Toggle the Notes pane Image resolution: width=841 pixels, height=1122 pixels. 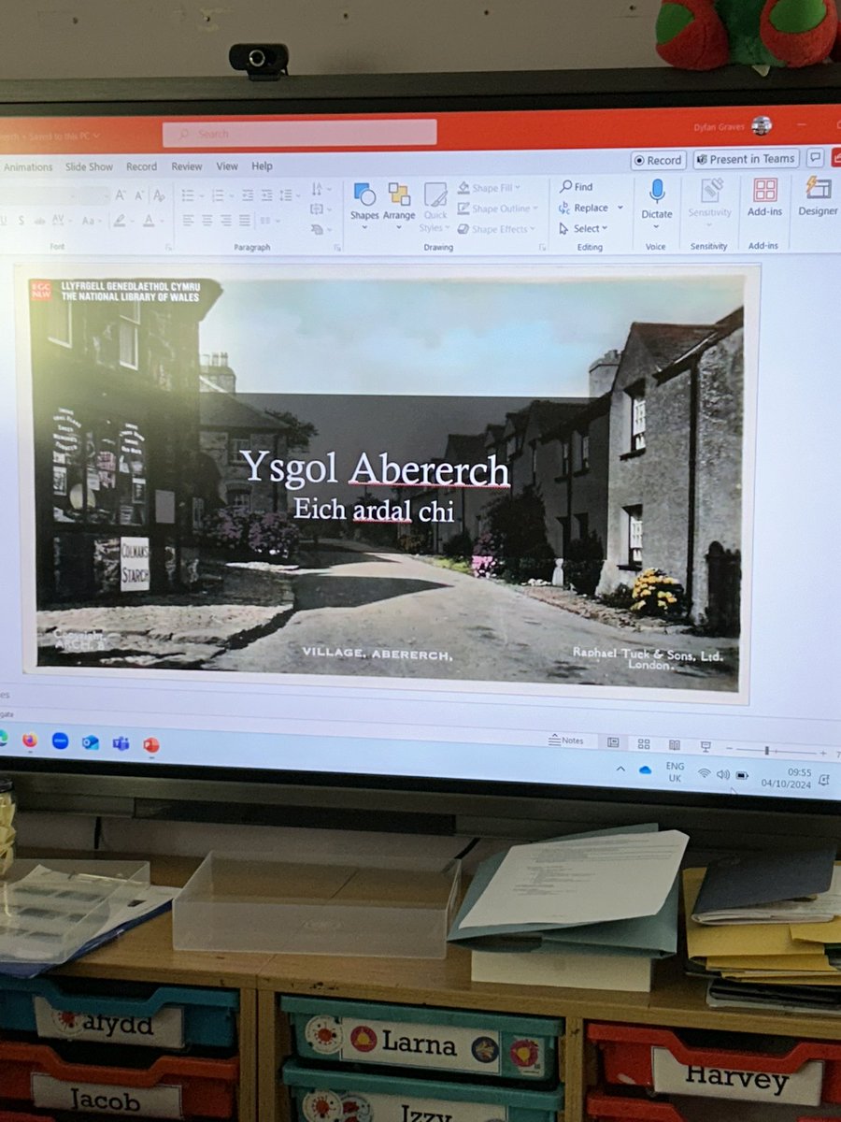(566, 741)
